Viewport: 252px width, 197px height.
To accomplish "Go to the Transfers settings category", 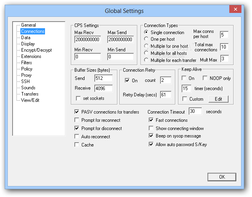I will 30,94.
